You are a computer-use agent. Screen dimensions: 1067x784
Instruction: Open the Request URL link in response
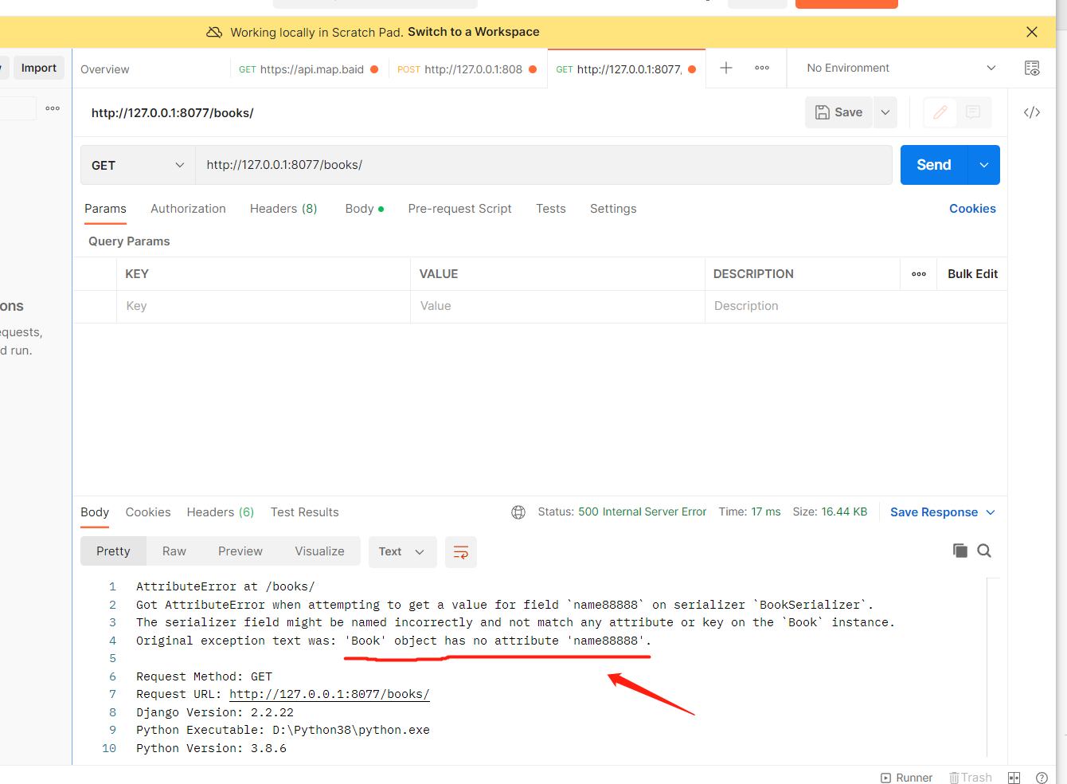[330, 694]
